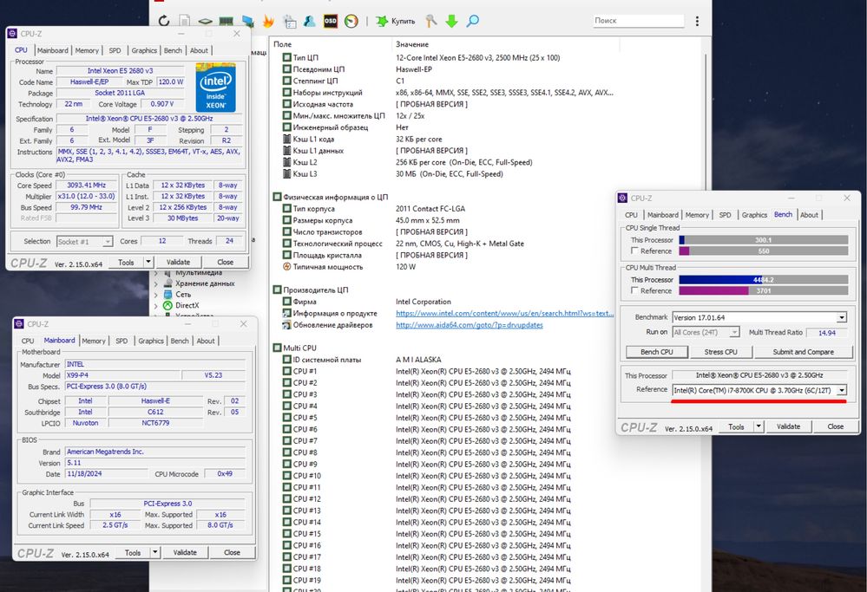The width and height of the screenshot is (867, 592).
Task: Click the CPU-Z logo in the Bench window title bar
Action: tap(622, 198)
